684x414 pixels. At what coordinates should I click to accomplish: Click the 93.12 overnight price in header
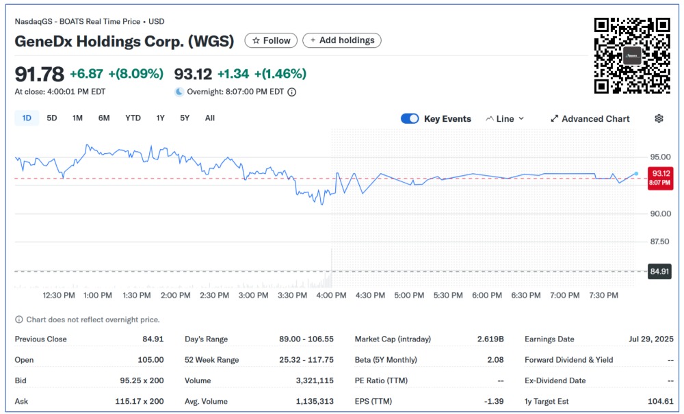(194, 74)
